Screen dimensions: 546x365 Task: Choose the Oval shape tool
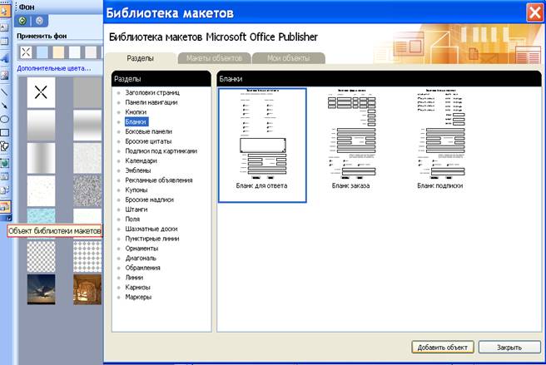point(4,119)
